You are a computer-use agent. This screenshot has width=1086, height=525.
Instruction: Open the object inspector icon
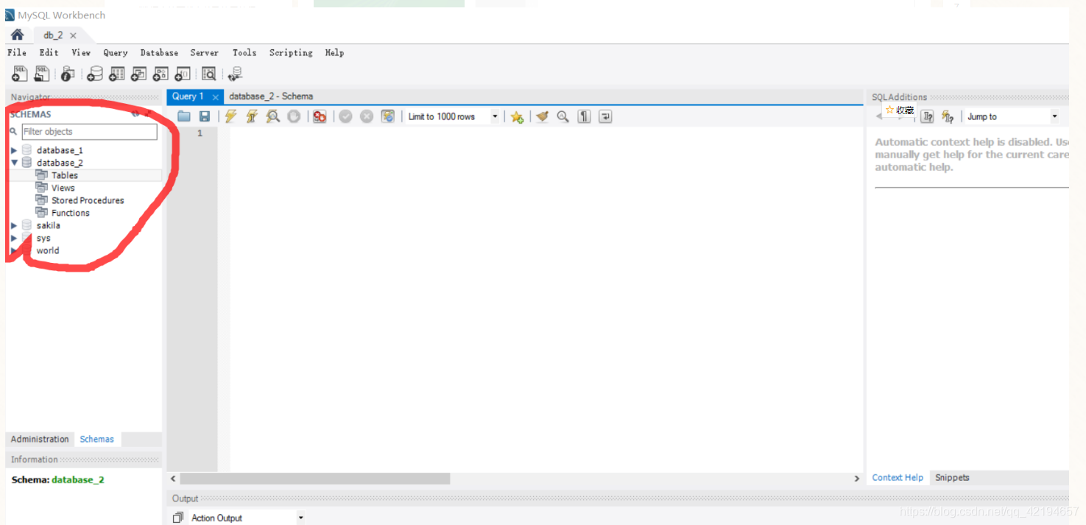(x=68, y=74)
